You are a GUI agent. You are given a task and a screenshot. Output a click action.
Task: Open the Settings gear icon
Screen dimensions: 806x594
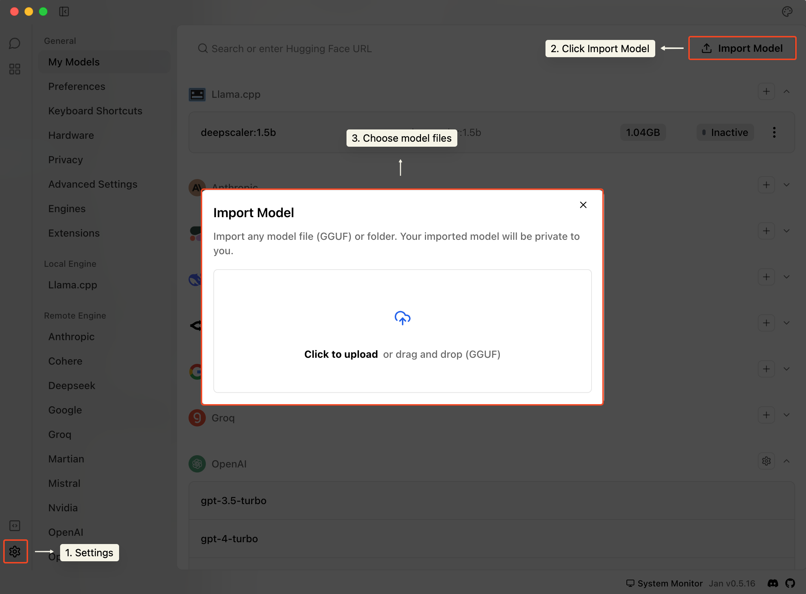(15, 551)
